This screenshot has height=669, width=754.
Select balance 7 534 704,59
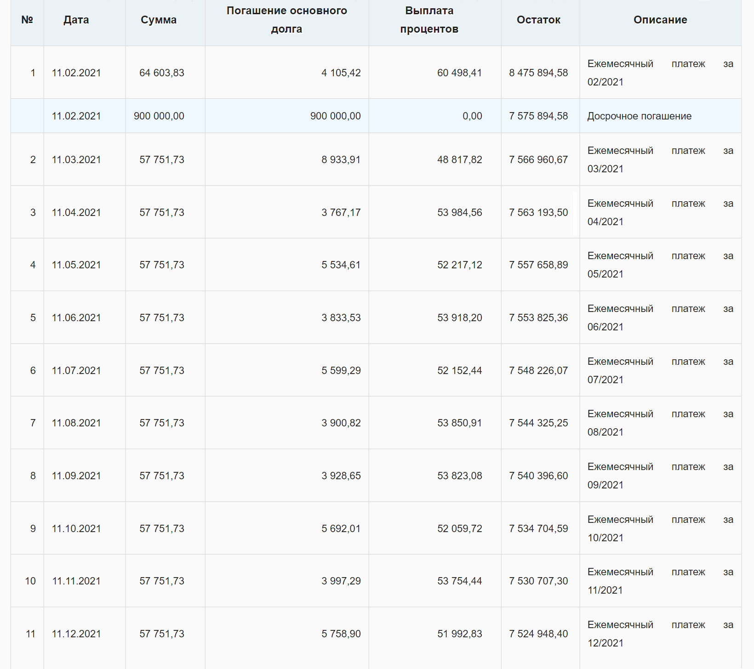[x=538, y=528]
